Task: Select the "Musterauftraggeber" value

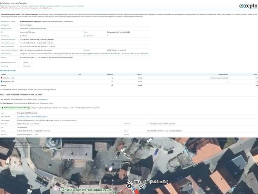Action: pos(26,25)
